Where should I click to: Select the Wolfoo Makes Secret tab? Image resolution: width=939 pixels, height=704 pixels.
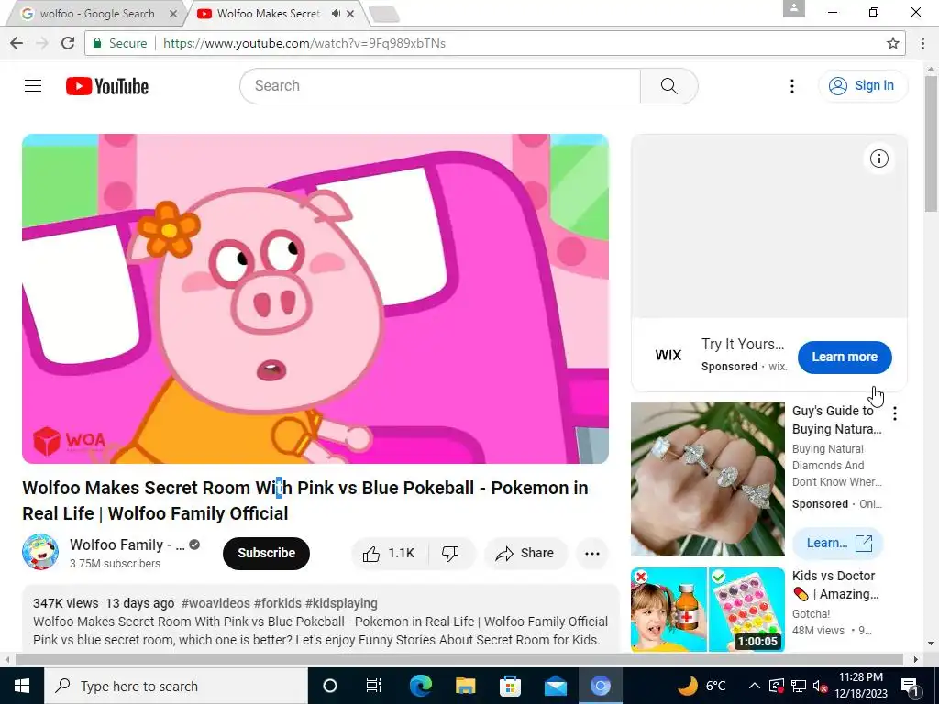tap(269, 13)
